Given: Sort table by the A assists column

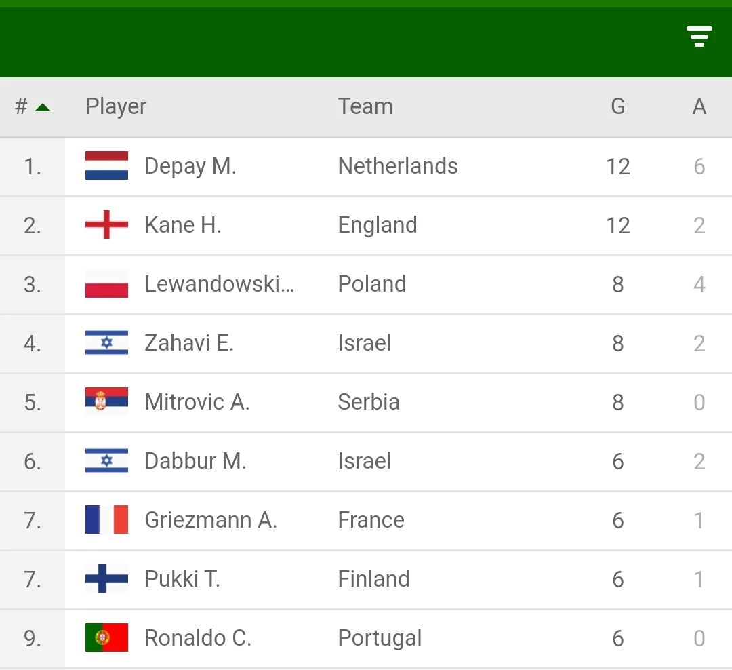Looking at the screenshot, I should click(x=699, y=106).
